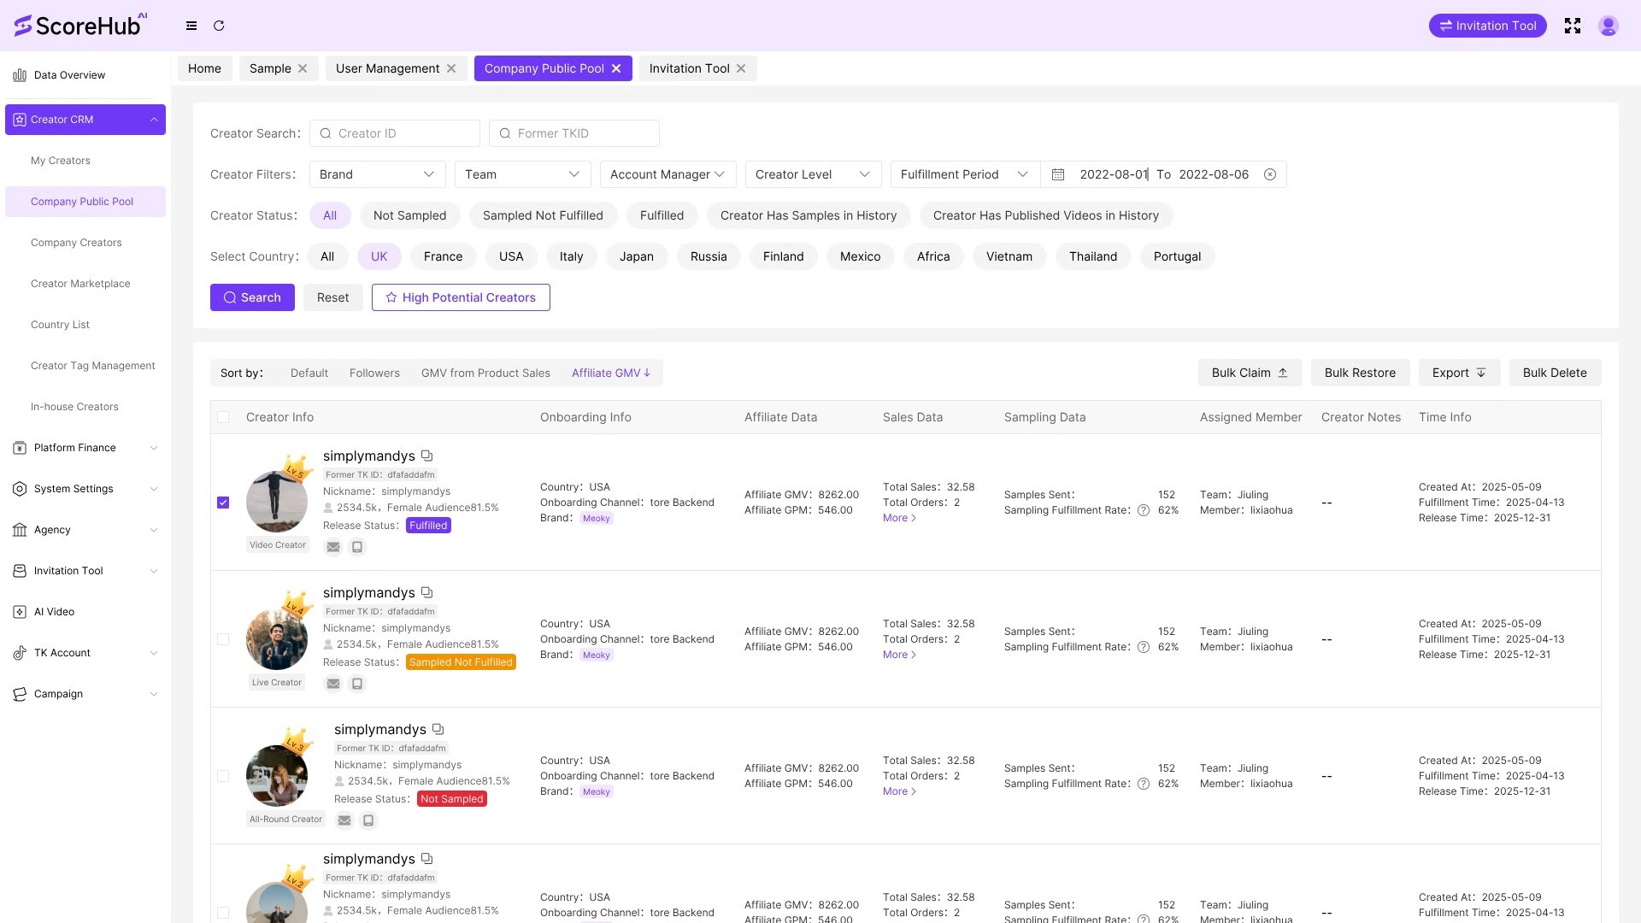Open the date range calendar icon
Screen dimensions: 1641x923
coord(1058,174)
